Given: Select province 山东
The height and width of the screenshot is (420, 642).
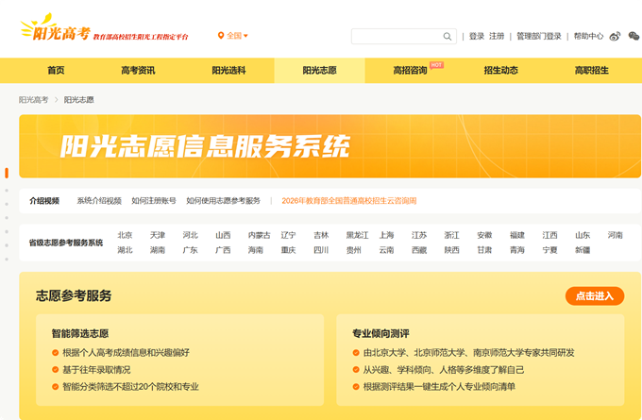Looking at the screenshot, I should (583, 235).
